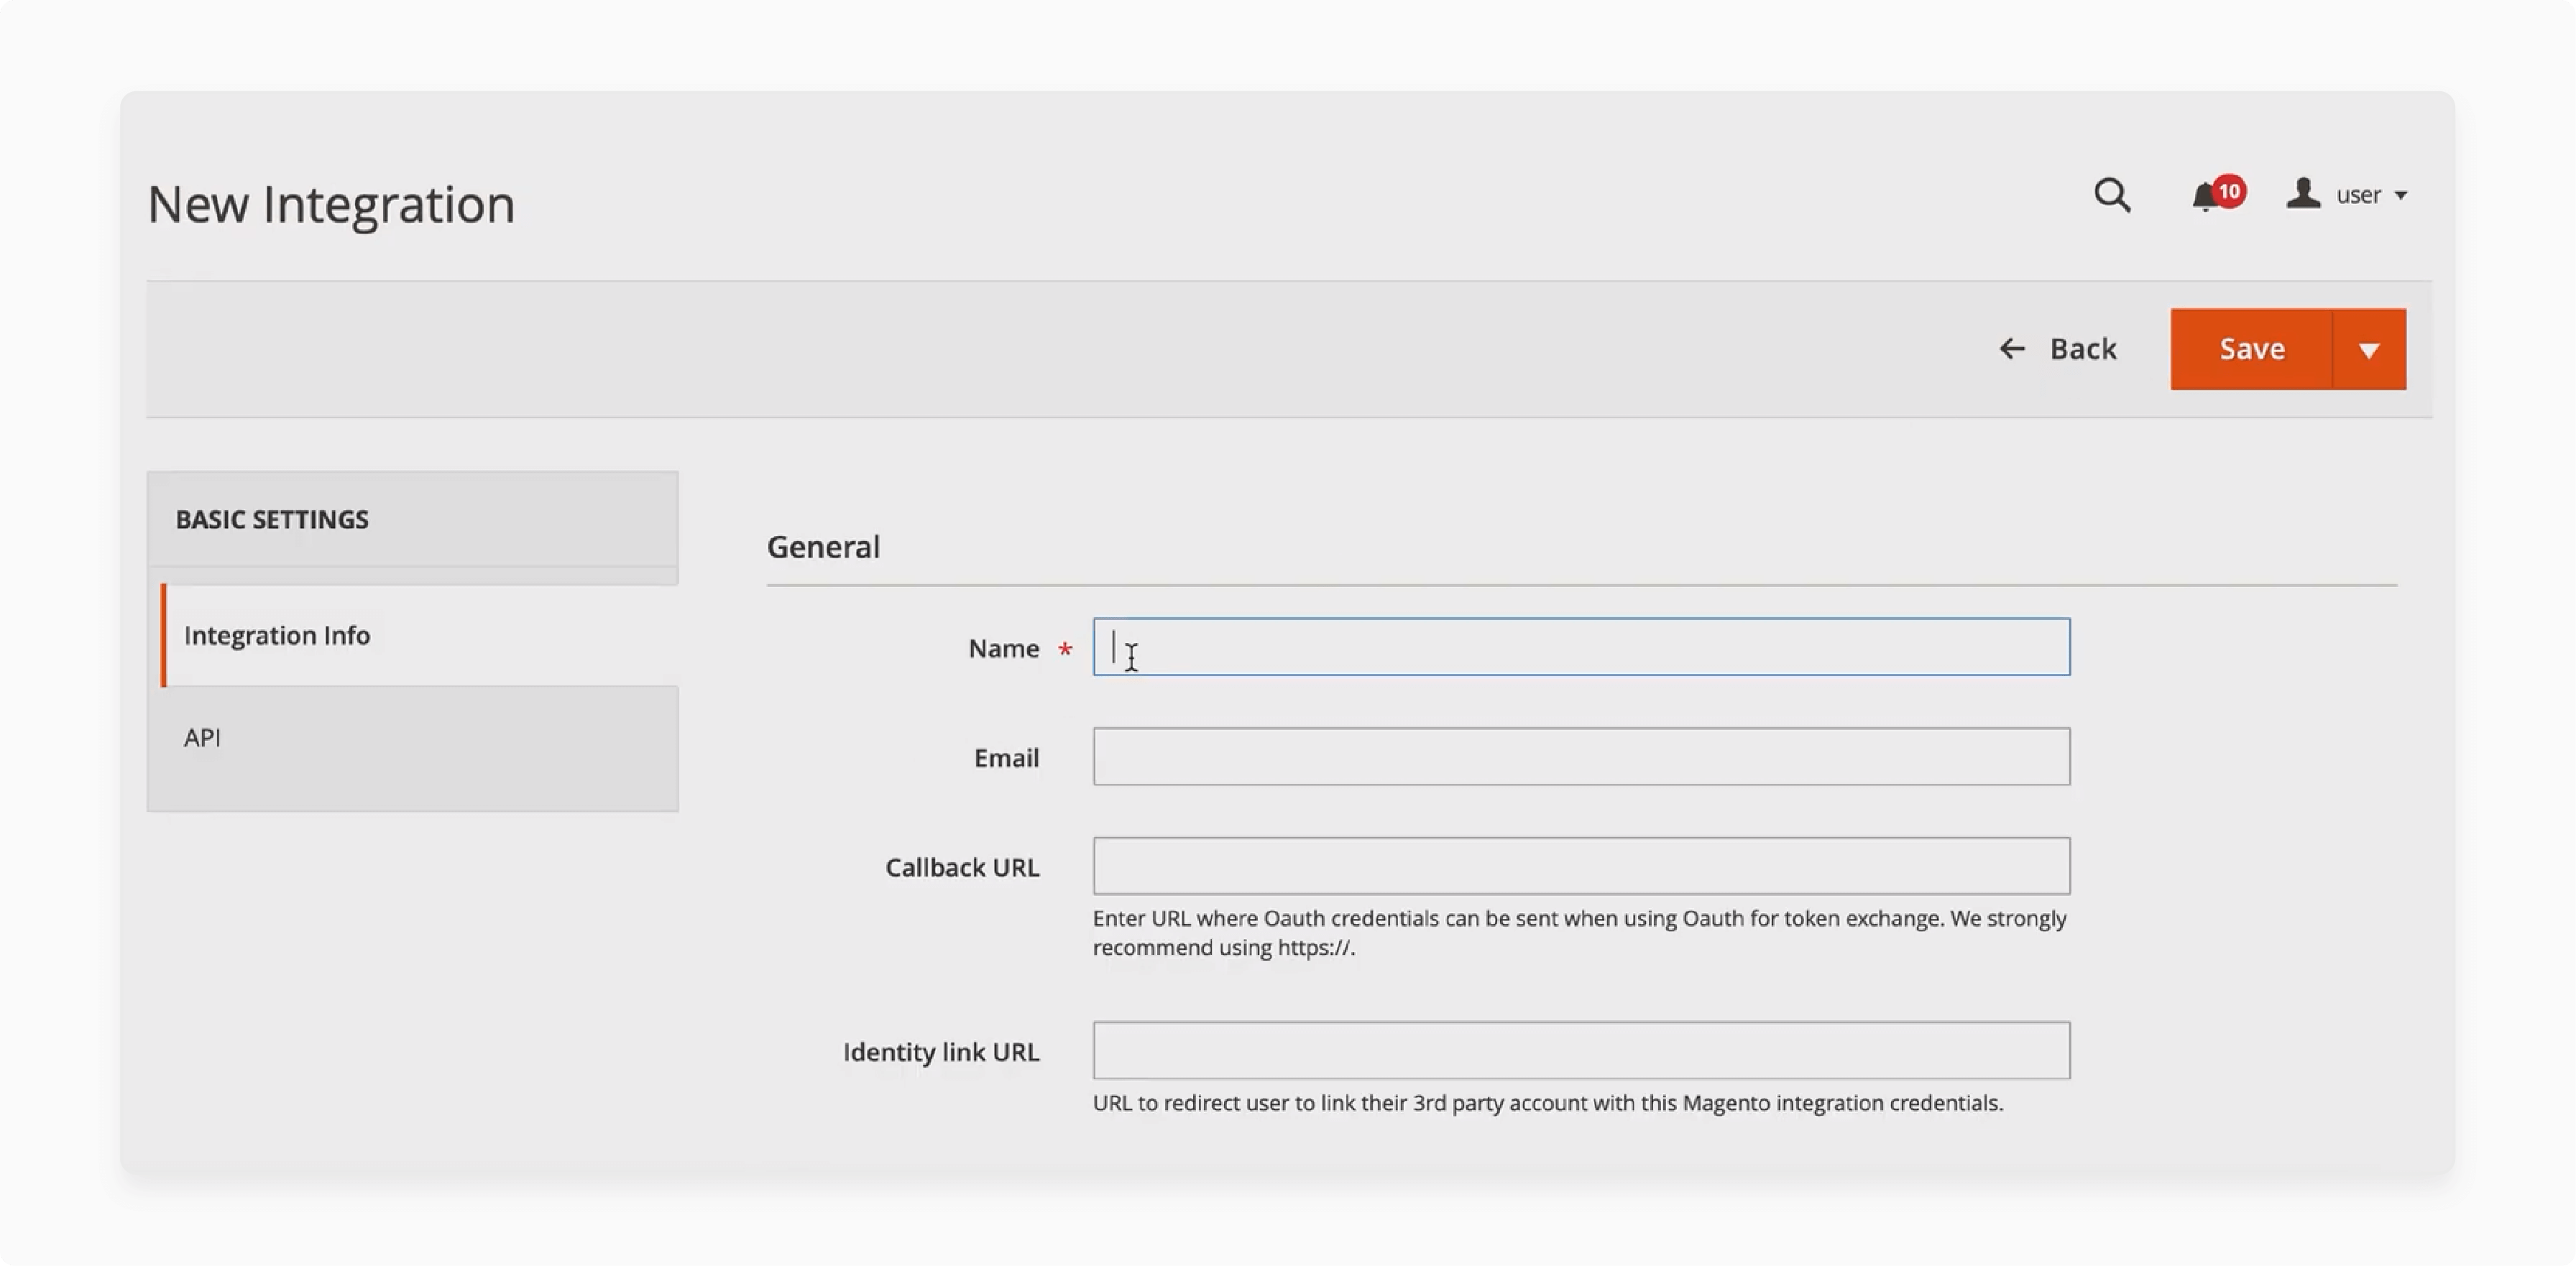Click the 'General' section heading
Viewport: 2576px width, 1266px height.
[x=823, y=547]
